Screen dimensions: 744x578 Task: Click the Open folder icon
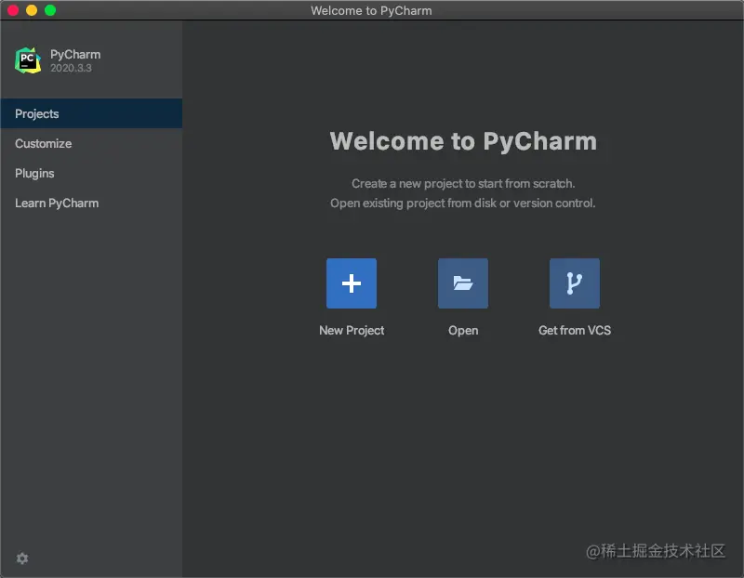[x=463, y=283]
